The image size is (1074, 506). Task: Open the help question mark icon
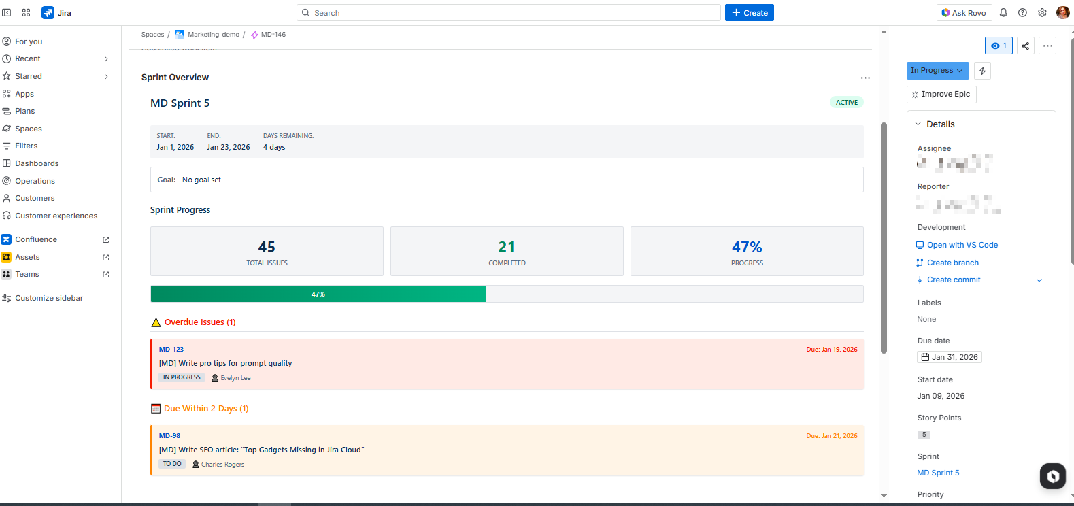[1022, 13]
